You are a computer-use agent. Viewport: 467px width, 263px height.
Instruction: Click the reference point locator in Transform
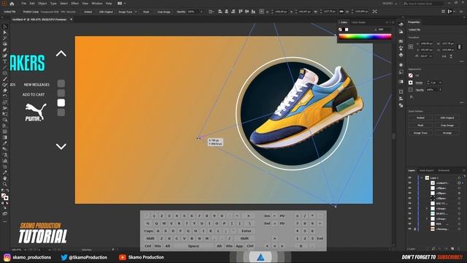pyautogui.click(x=411, y=47)
